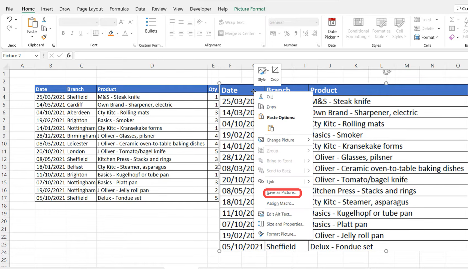
Task: Click Increase Decimal icon
Action: point(306,33)
